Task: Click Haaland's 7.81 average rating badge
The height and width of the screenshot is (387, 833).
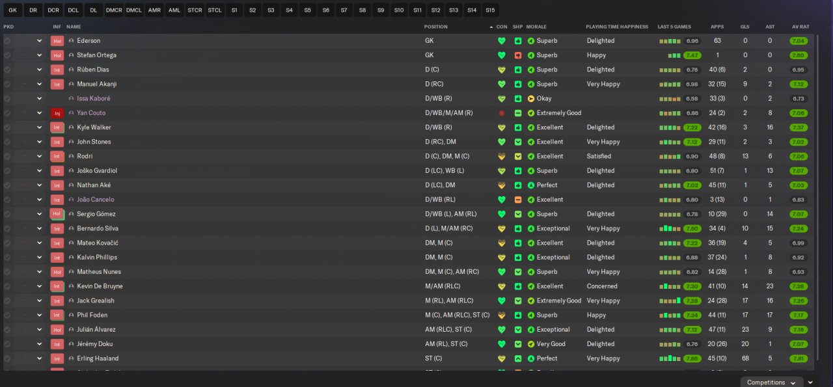Action: pyautogui.click(x=799, y=358)
